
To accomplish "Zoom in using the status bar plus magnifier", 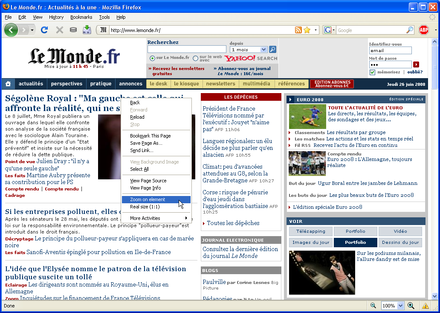I will click(x=411, y=305).
